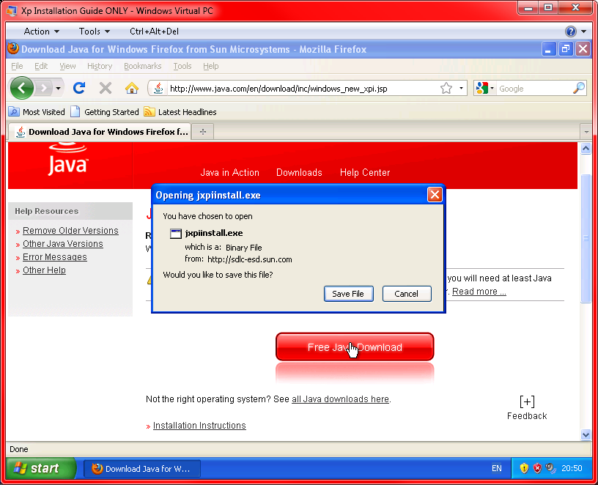Click the yellow security shield tray icon
Viewport: 598px width, 485px height.
click(524, 468)
